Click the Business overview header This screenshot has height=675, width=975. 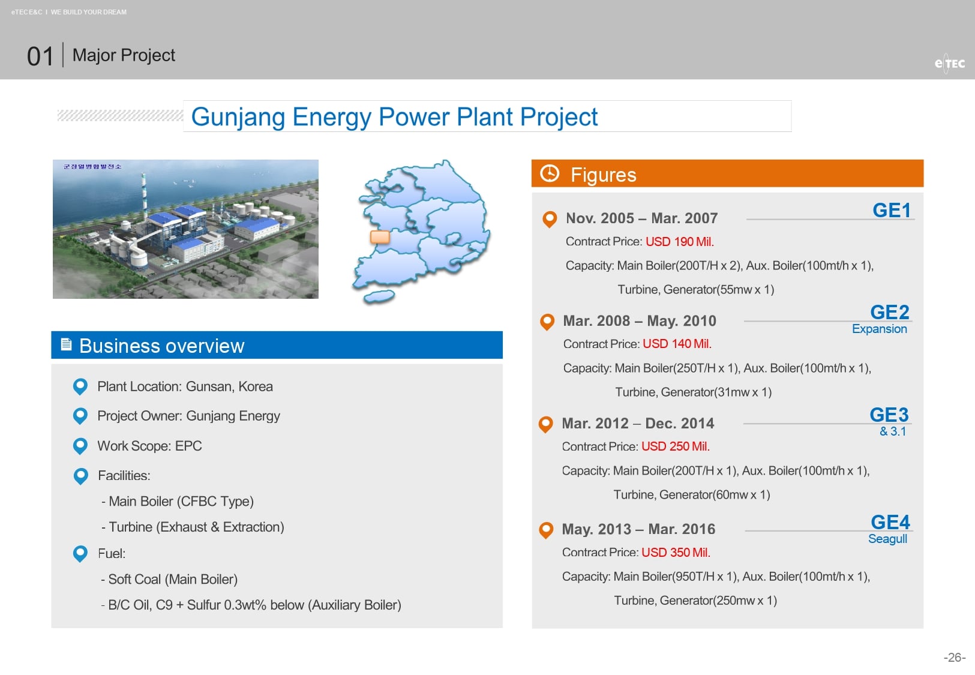pos(277,345)
